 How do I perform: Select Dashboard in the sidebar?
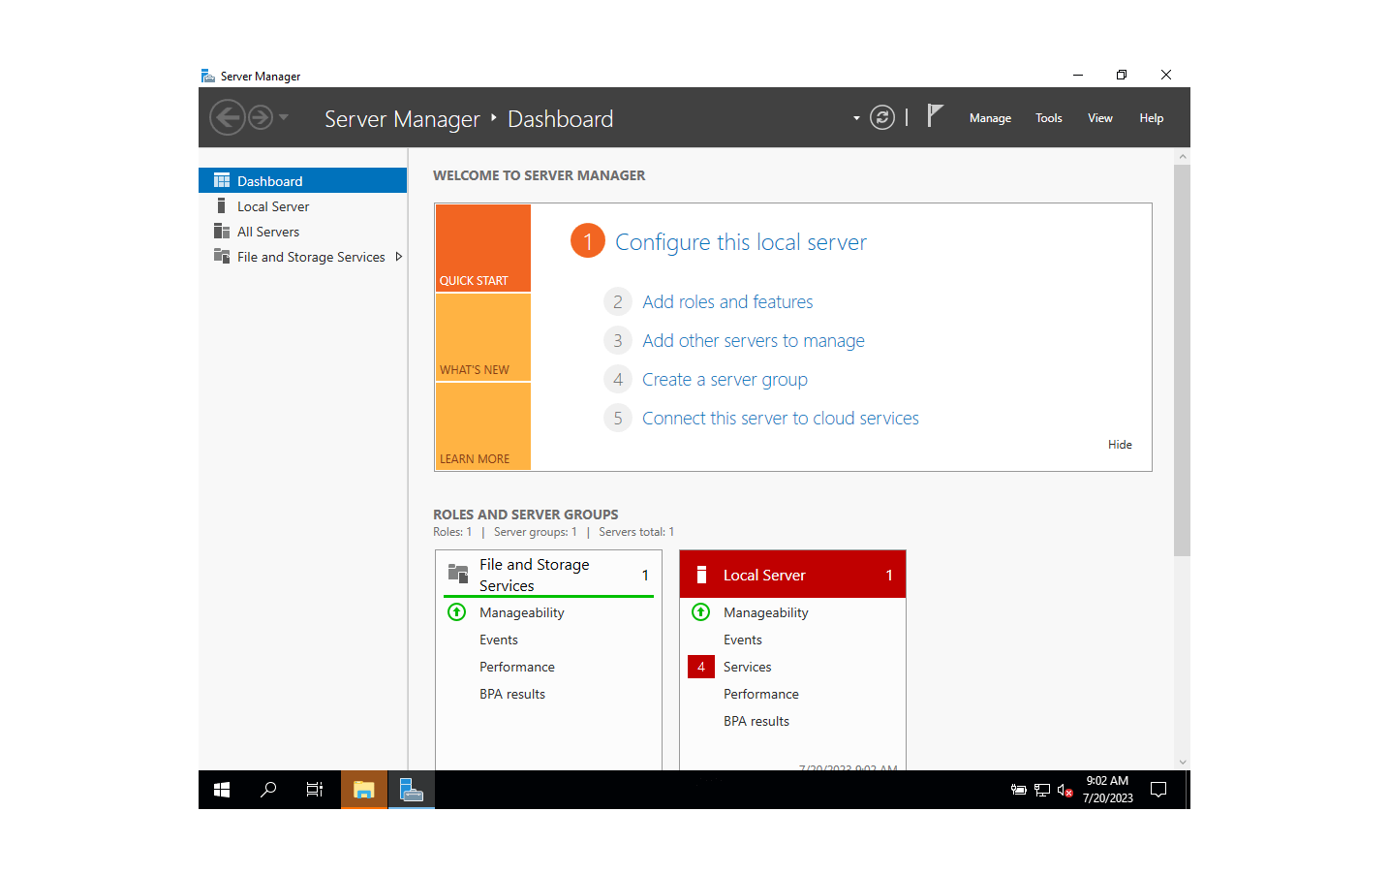point(302,180)
